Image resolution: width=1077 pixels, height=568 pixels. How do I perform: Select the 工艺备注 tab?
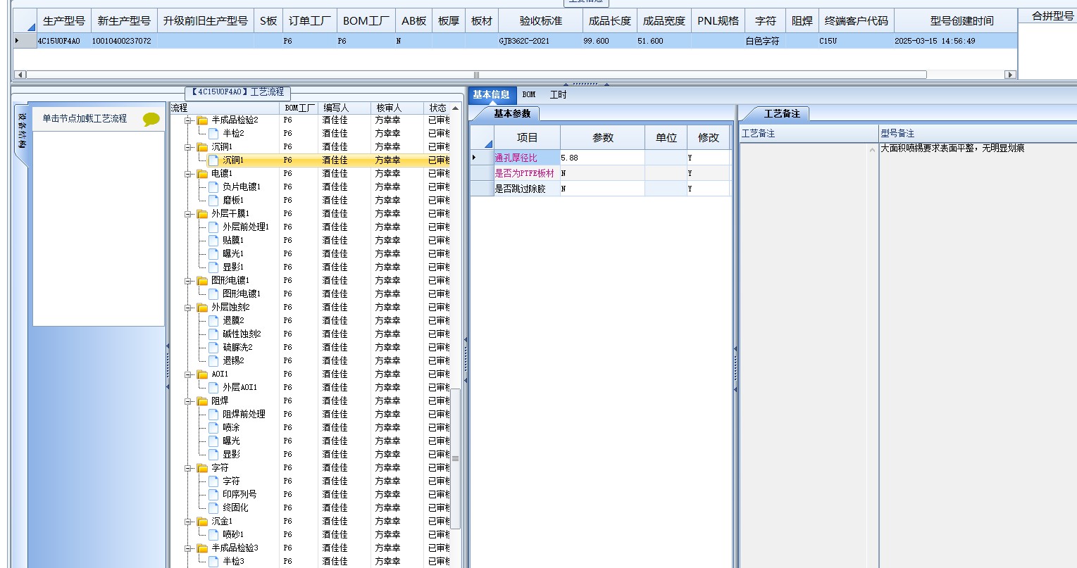[782, 113]
